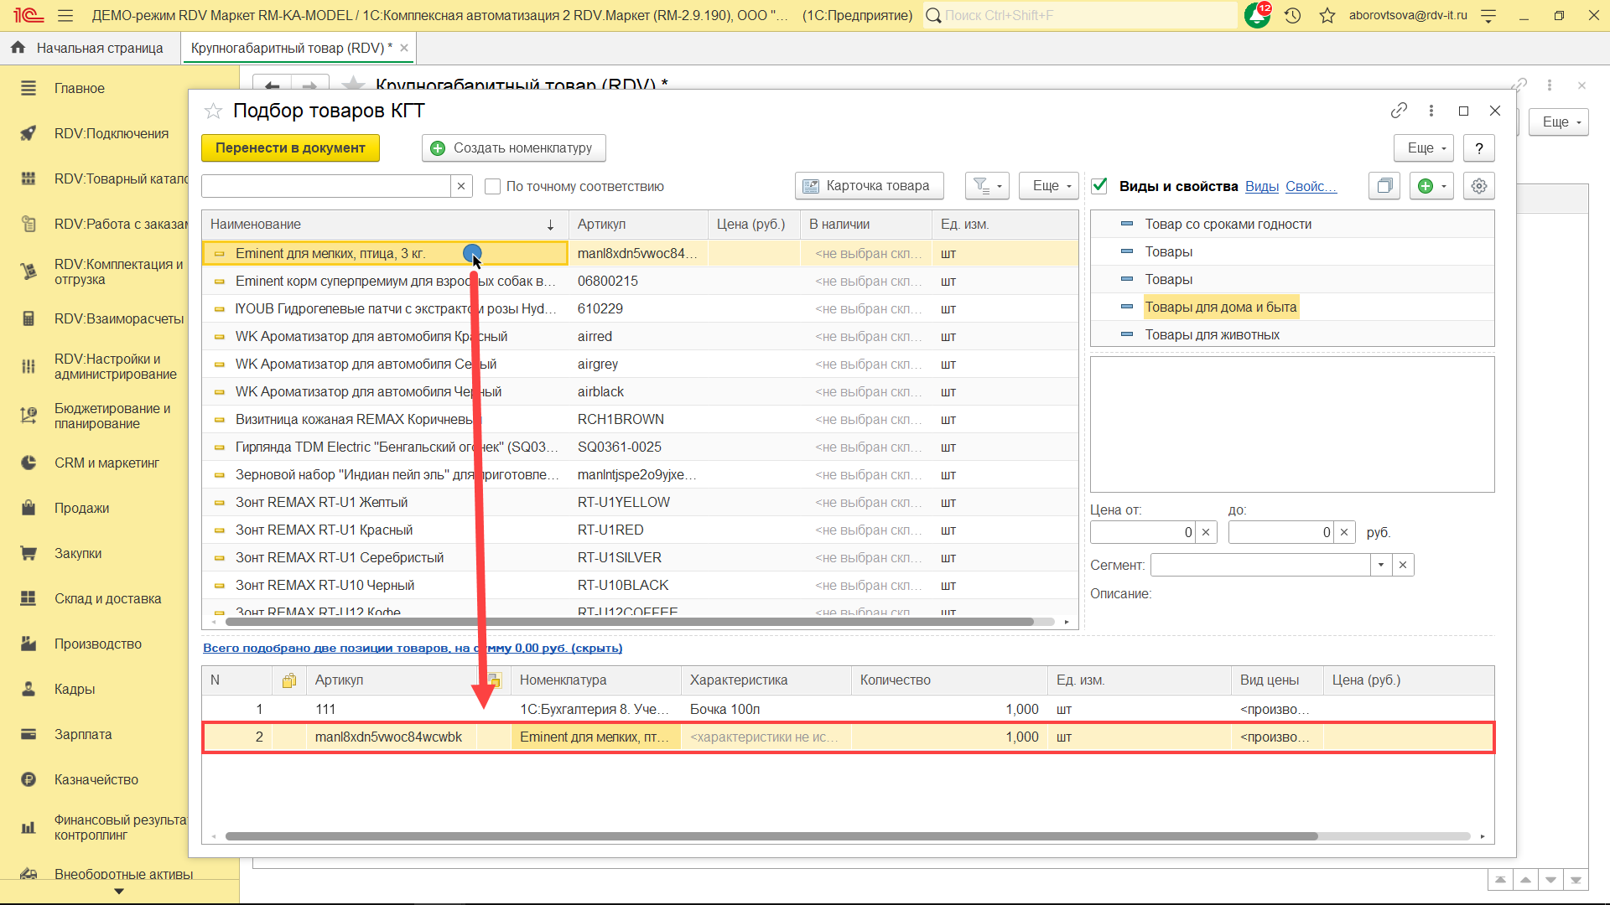Click the get-link chain icon in dialog
Viewport: 1610px width, 905px height.
1398,111
